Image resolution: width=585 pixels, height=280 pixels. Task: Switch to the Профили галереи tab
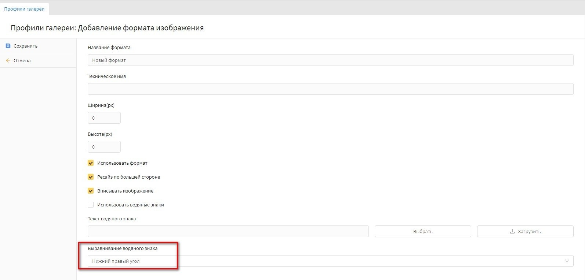[x=24, y=9]
